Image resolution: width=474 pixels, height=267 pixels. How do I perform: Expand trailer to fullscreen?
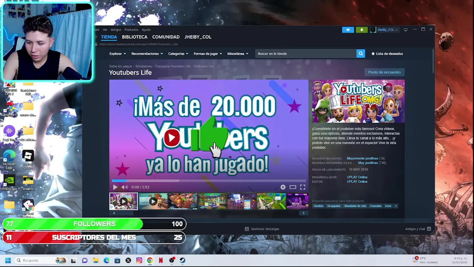[303, 187]
